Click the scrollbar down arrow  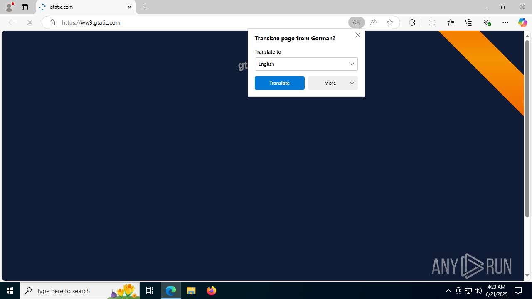point(527,275)
